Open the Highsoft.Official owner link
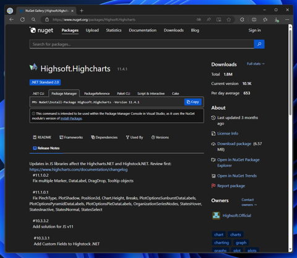This screenshot has width=297, height=258. pyautogui.click(x=237, y=215)
